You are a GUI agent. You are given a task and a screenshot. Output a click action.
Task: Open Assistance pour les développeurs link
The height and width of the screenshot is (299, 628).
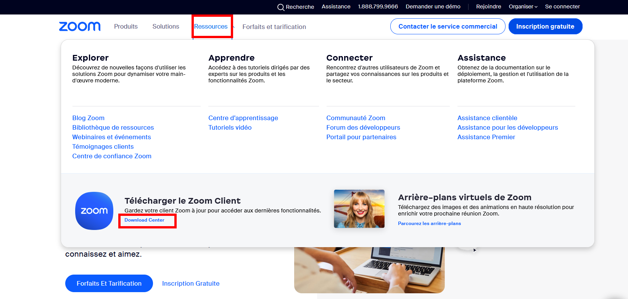pyautogui.click(x=508, y=127)
